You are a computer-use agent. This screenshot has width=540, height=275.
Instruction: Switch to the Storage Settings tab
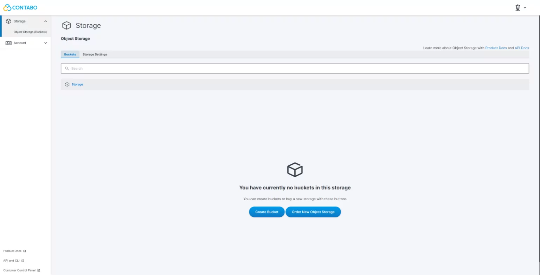95,54
